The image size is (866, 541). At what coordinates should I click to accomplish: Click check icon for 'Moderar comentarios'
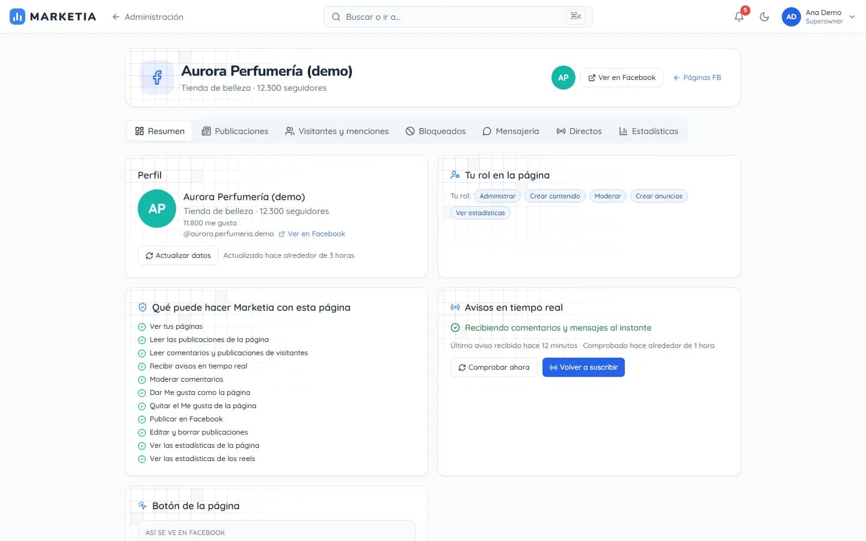tap(142, 380)
